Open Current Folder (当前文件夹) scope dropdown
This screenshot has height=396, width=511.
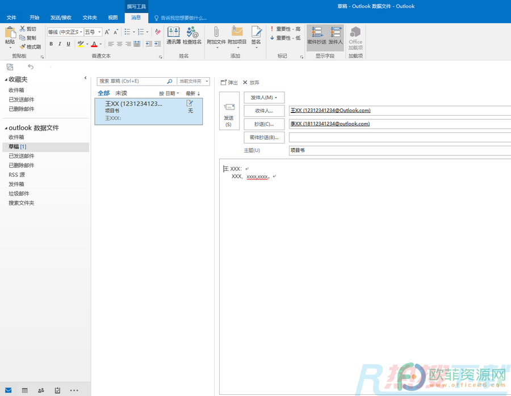tap(193, 81)
